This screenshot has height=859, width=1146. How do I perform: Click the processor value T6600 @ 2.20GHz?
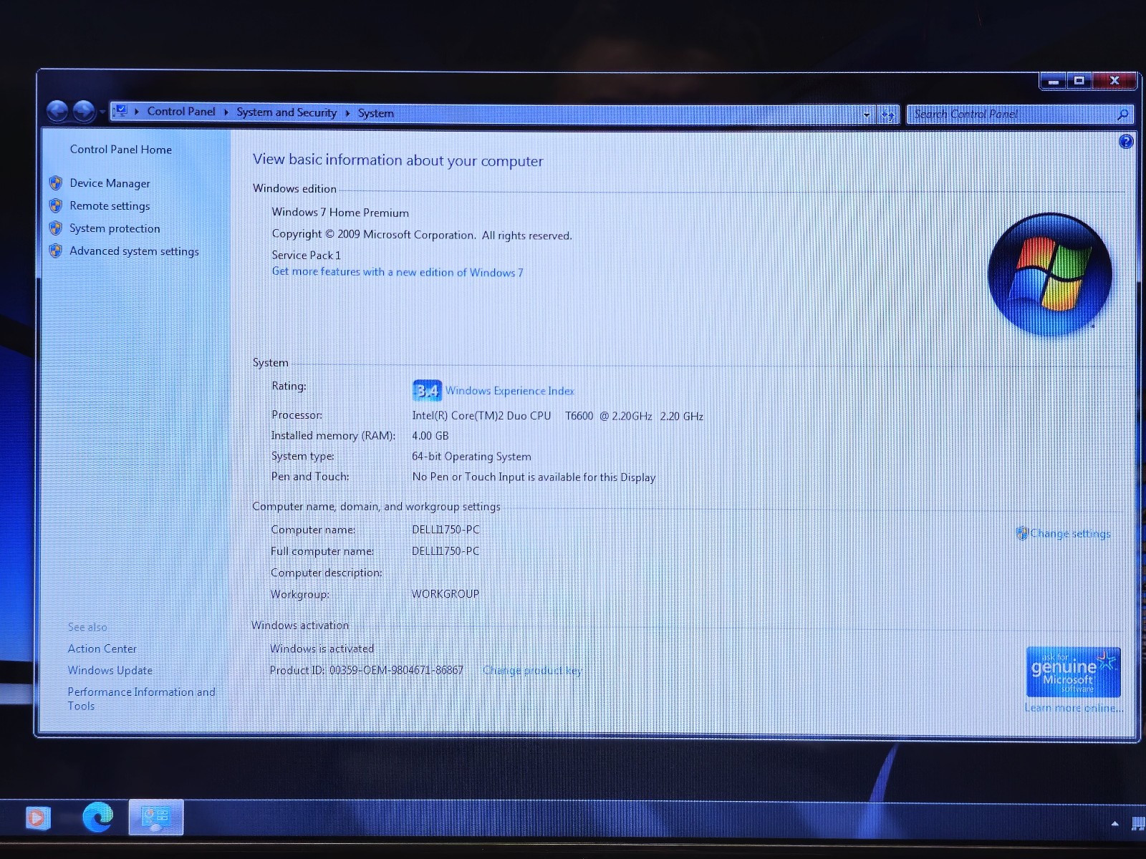click(x=609, y=416)
